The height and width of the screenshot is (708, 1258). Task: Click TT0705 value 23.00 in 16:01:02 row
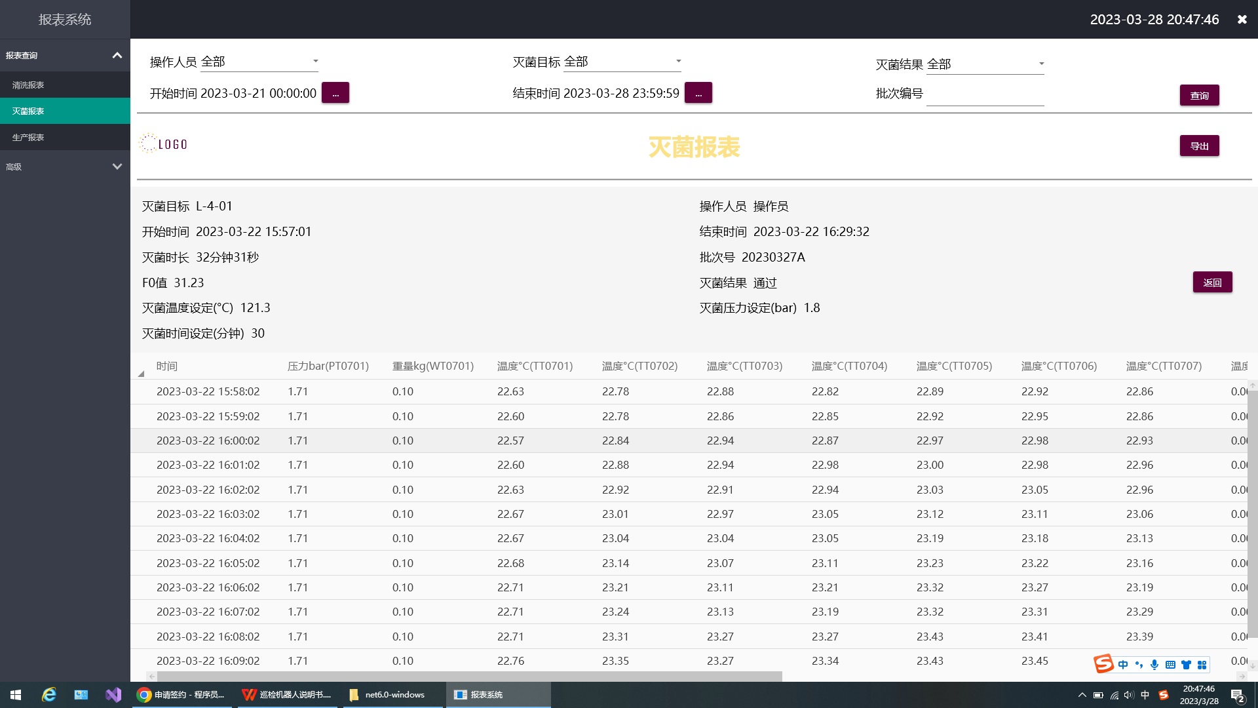click(x=930, y=465)
